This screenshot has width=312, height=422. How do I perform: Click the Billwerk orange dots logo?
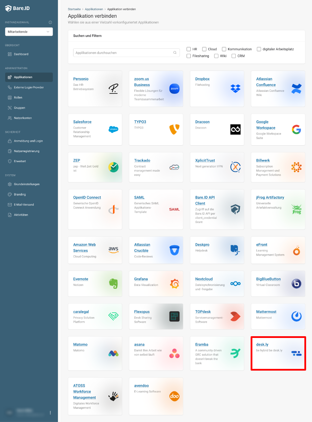click(x=296, y=167)
